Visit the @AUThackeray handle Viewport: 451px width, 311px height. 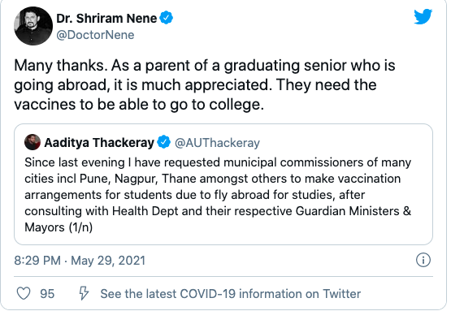217,143
